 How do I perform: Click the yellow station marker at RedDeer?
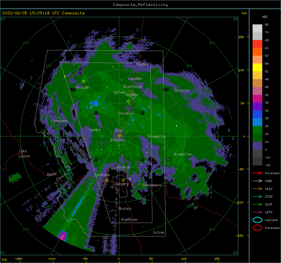click(128, 102)
